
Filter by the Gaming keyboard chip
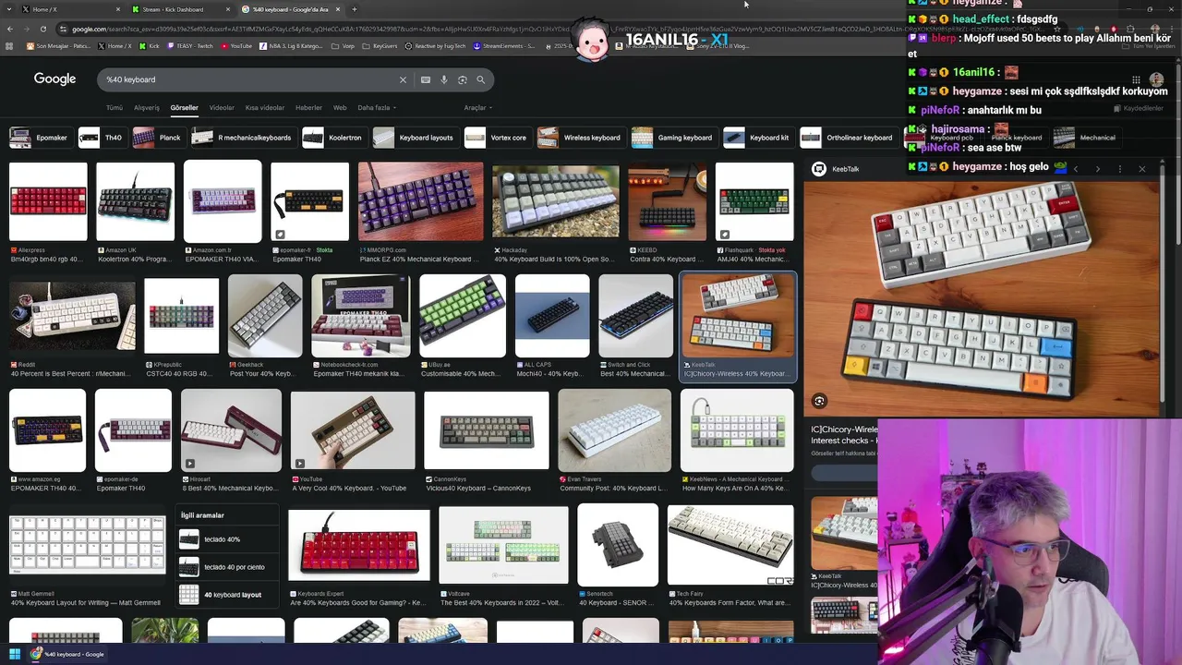[672, 138]
